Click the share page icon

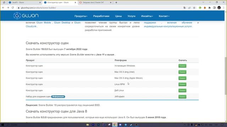(189, 8)
